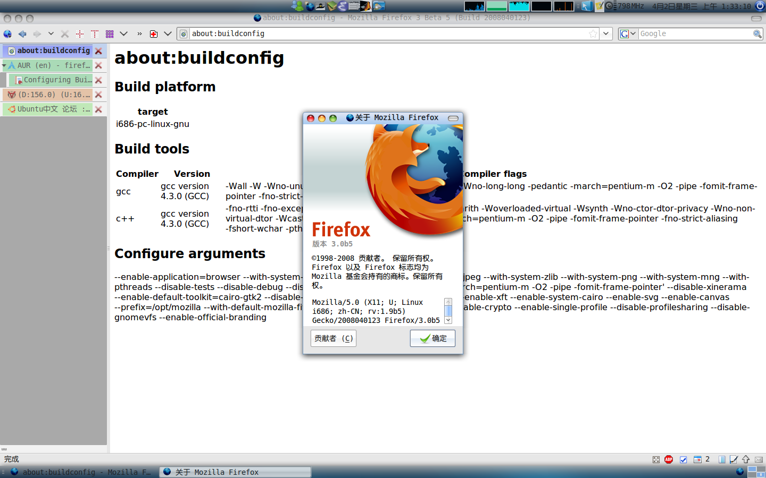The width and height of the screenshot is (766, 478).
Task: Close the (D:156.0) tab
Action: [98, 95]
